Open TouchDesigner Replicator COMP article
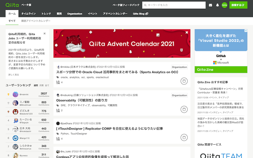Viewport: 253px width, 158px height. [110, 129]
